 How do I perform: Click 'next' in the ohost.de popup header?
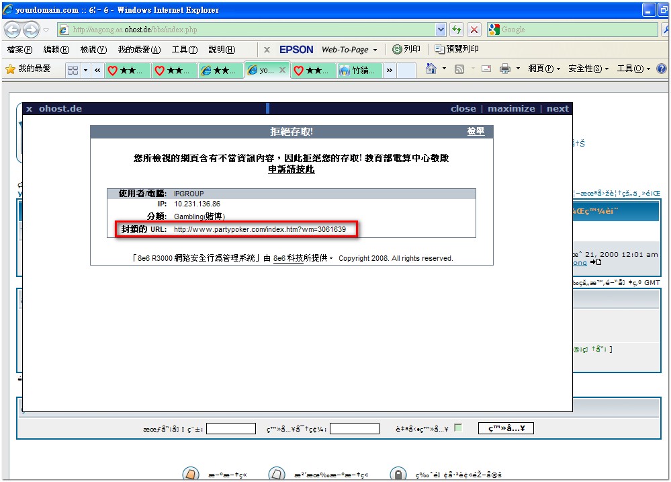pyautogui.click(x=557, y=109)
